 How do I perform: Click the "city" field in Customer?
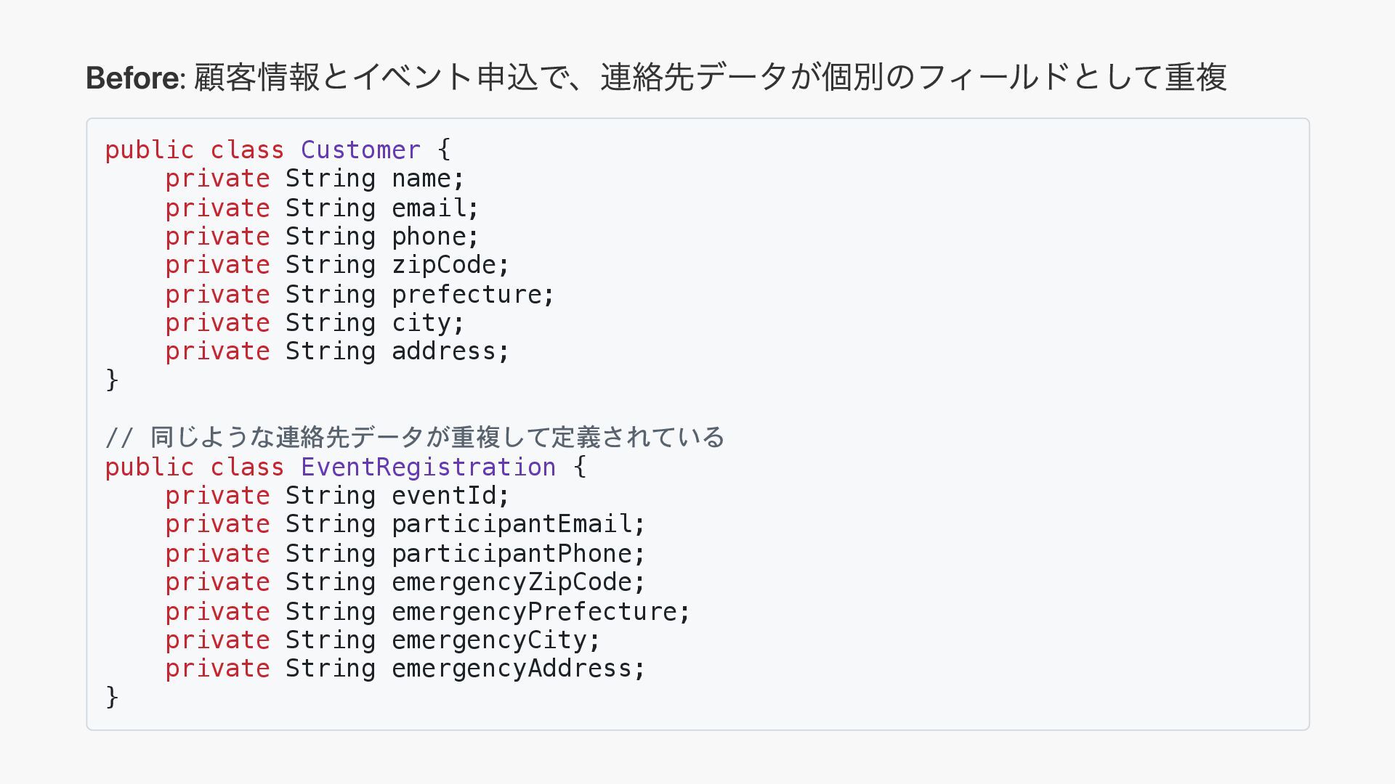click(421, 323)
